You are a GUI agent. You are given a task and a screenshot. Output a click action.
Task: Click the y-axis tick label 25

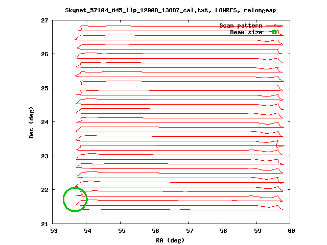(x=44, y=88)
